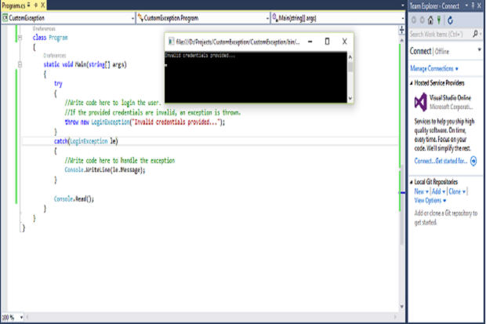The height and width of the screenshot is (324, 486).
Task: Click the try keyword in the code
Action: point(58,83)
